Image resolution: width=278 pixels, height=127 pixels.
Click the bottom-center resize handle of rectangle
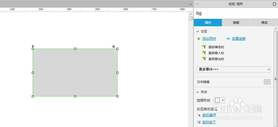pos(75,96)
